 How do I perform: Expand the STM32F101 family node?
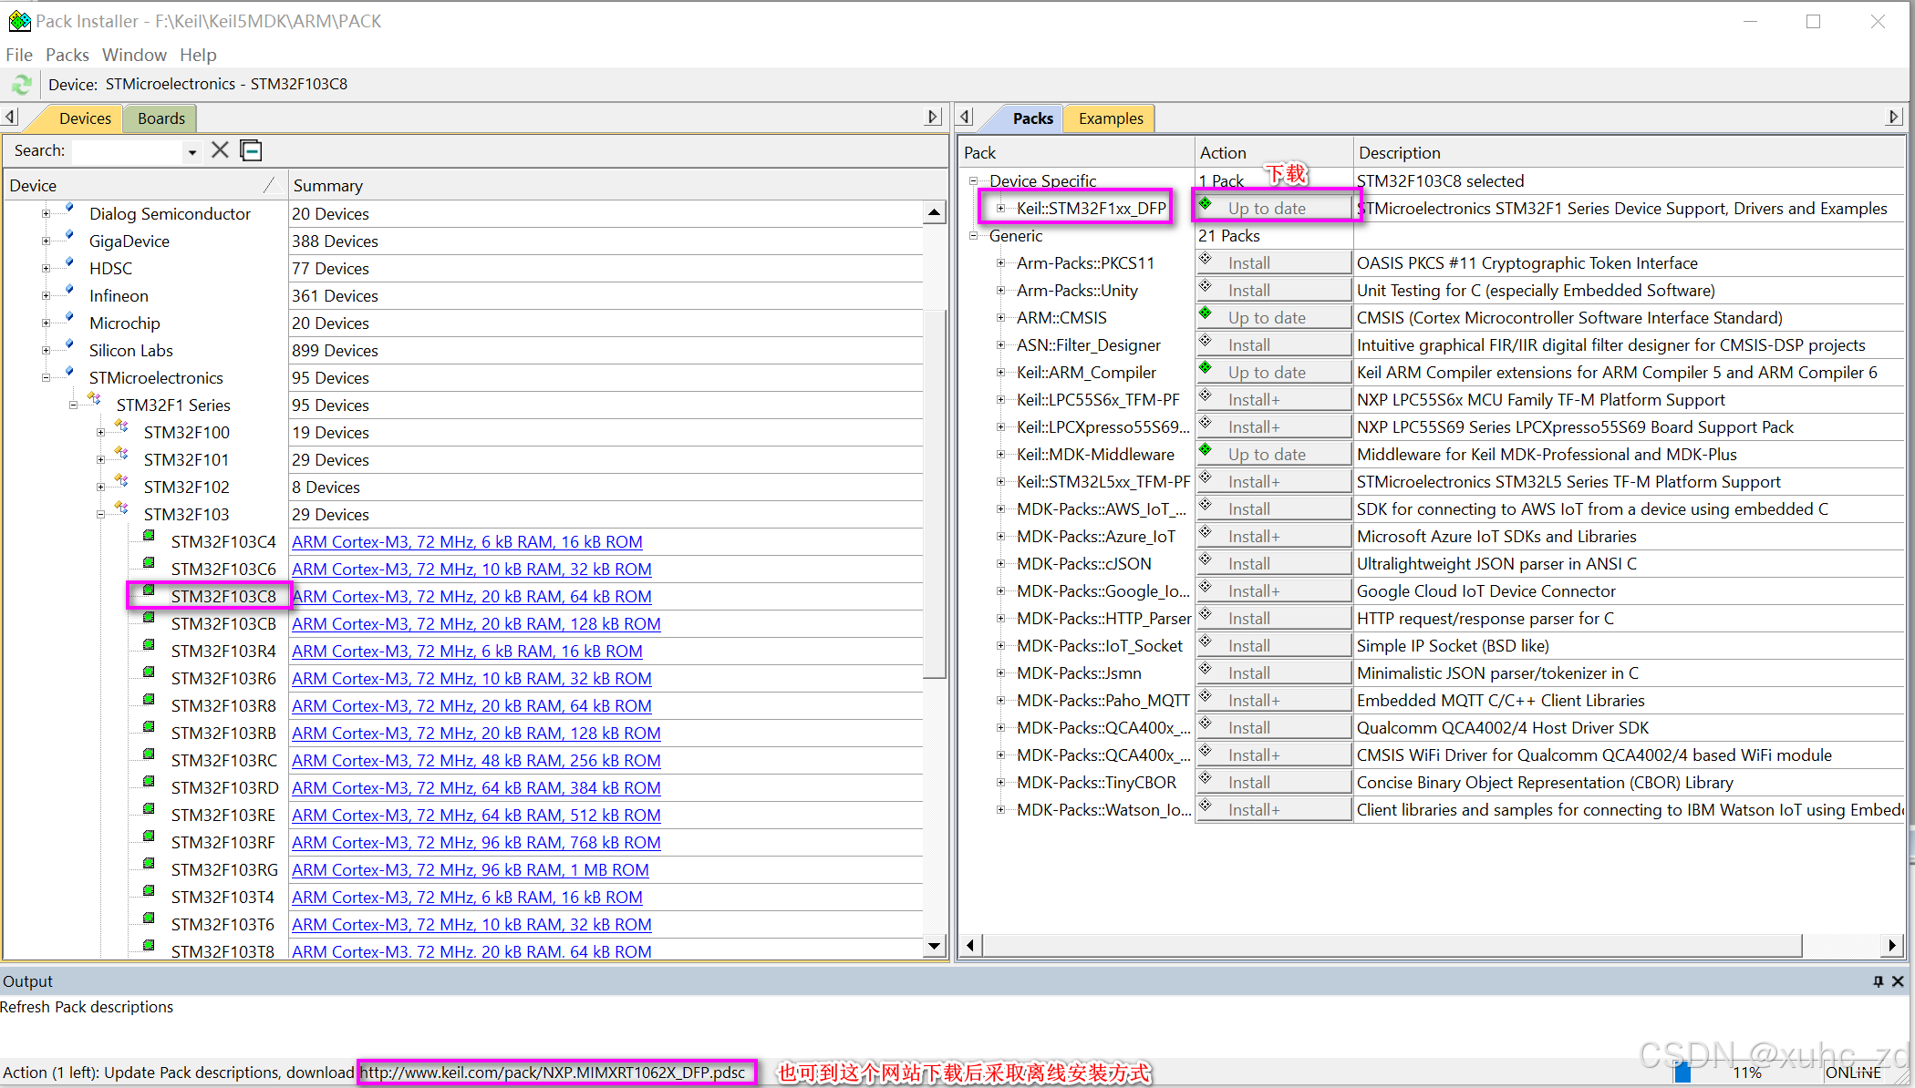tap(100, 460)
